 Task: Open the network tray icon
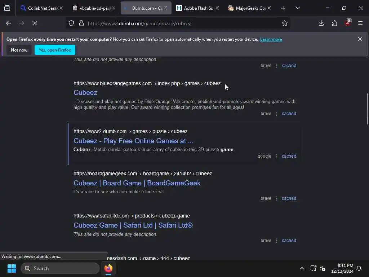click(313, 268)
